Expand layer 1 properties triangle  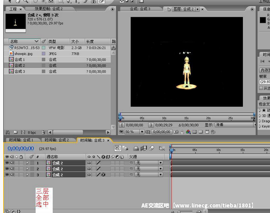click(27, 163)
